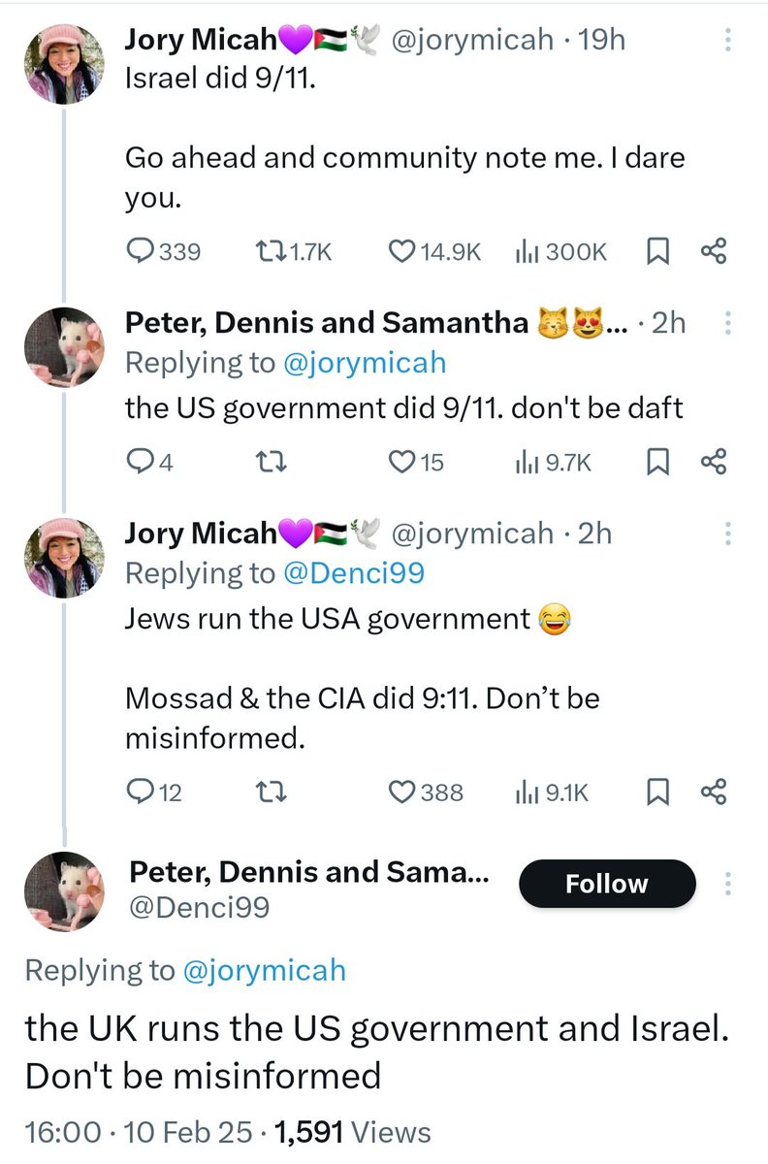
Task: Open more options beside the Follow button
Action: [729, 883]
